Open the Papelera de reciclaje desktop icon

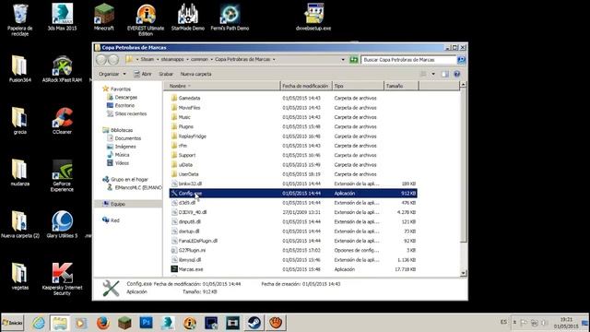pyautogui.click(x=20, y=19)
